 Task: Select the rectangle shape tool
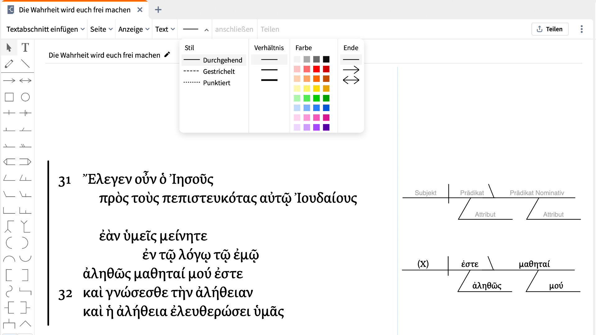point(9,97)
